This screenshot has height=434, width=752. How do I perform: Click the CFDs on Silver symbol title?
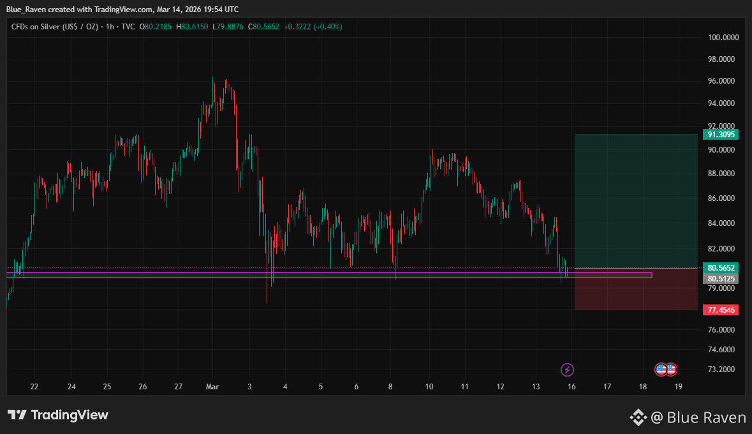[55, 27]
